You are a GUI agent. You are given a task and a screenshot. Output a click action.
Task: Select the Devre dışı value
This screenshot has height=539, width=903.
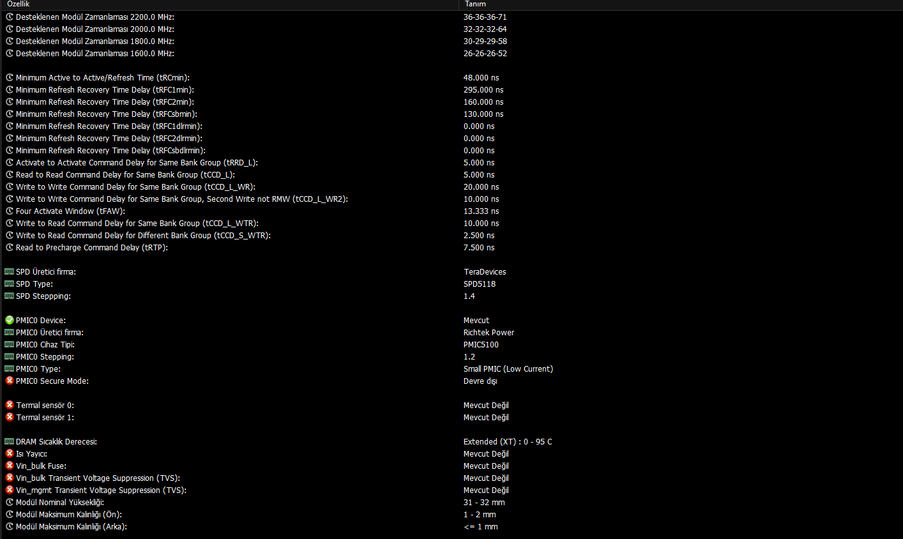coord(480,381)
